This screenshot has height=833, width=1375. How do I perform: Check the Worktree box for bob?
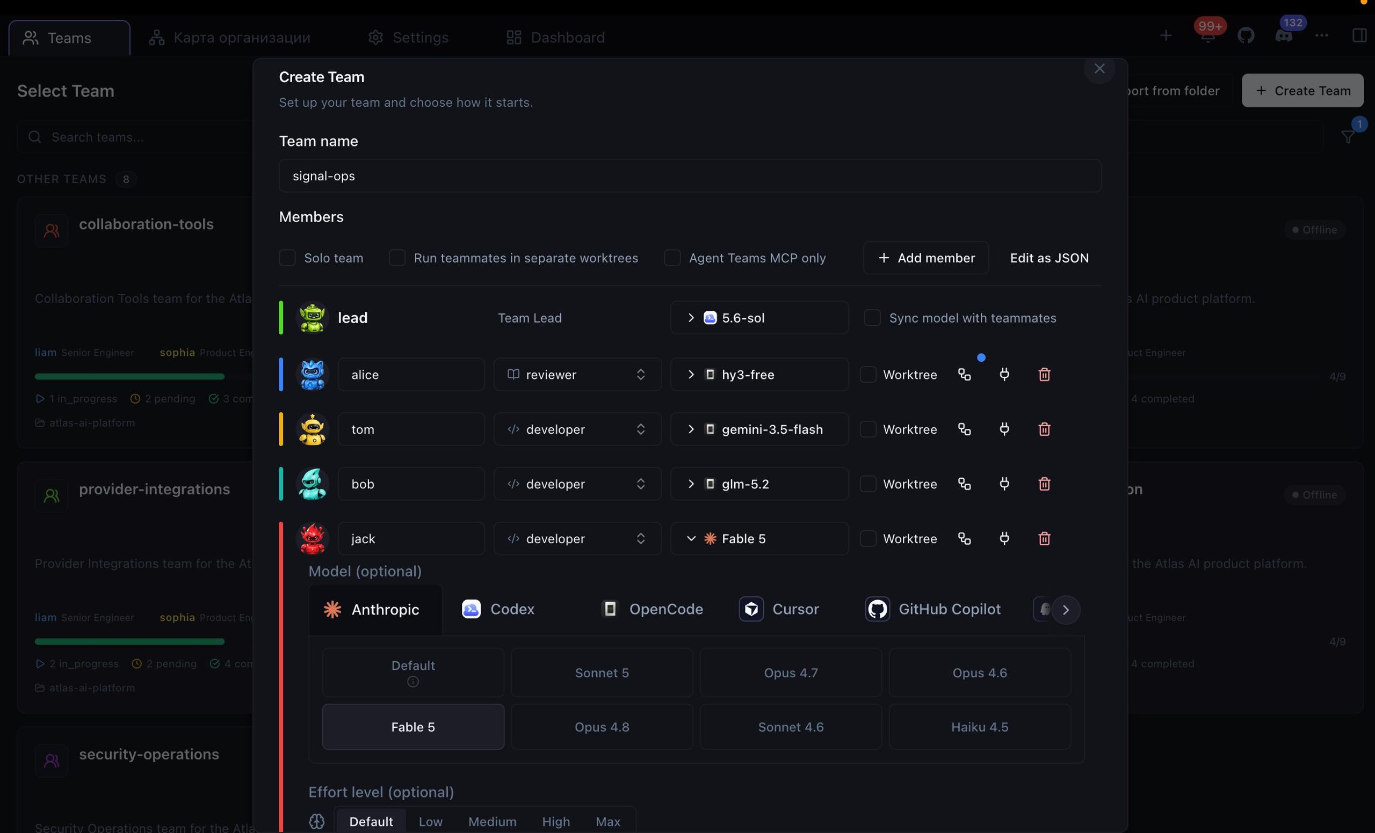[x=868, y=484]
